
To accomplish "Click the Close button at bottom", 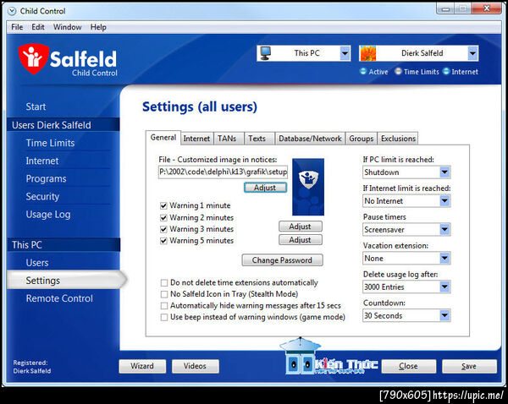I will 409,366.
